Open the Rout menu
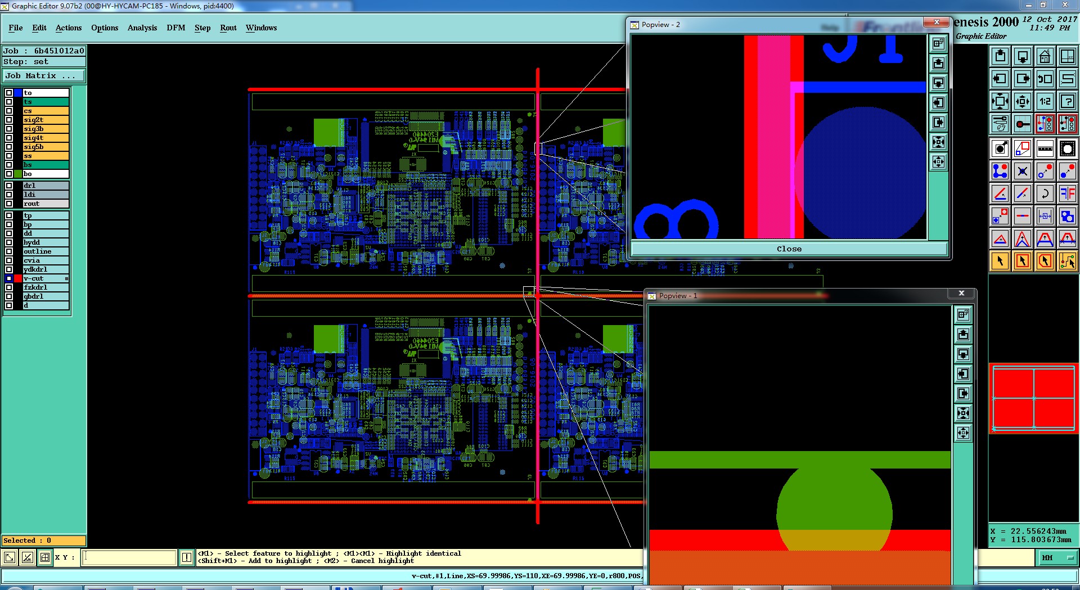 228,28
